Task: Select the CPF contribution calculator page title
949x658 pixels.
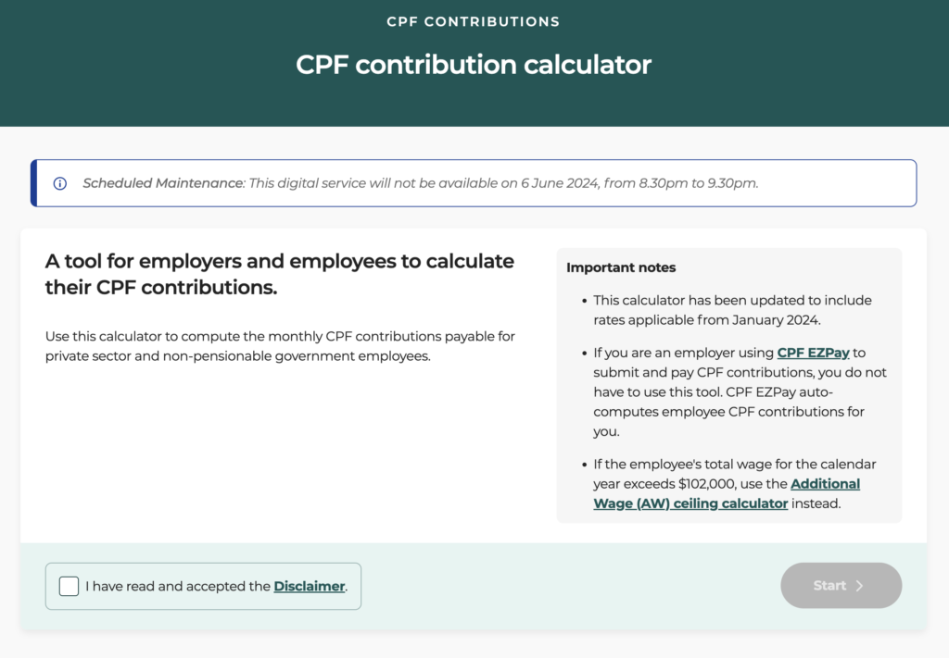Action: 474,65
